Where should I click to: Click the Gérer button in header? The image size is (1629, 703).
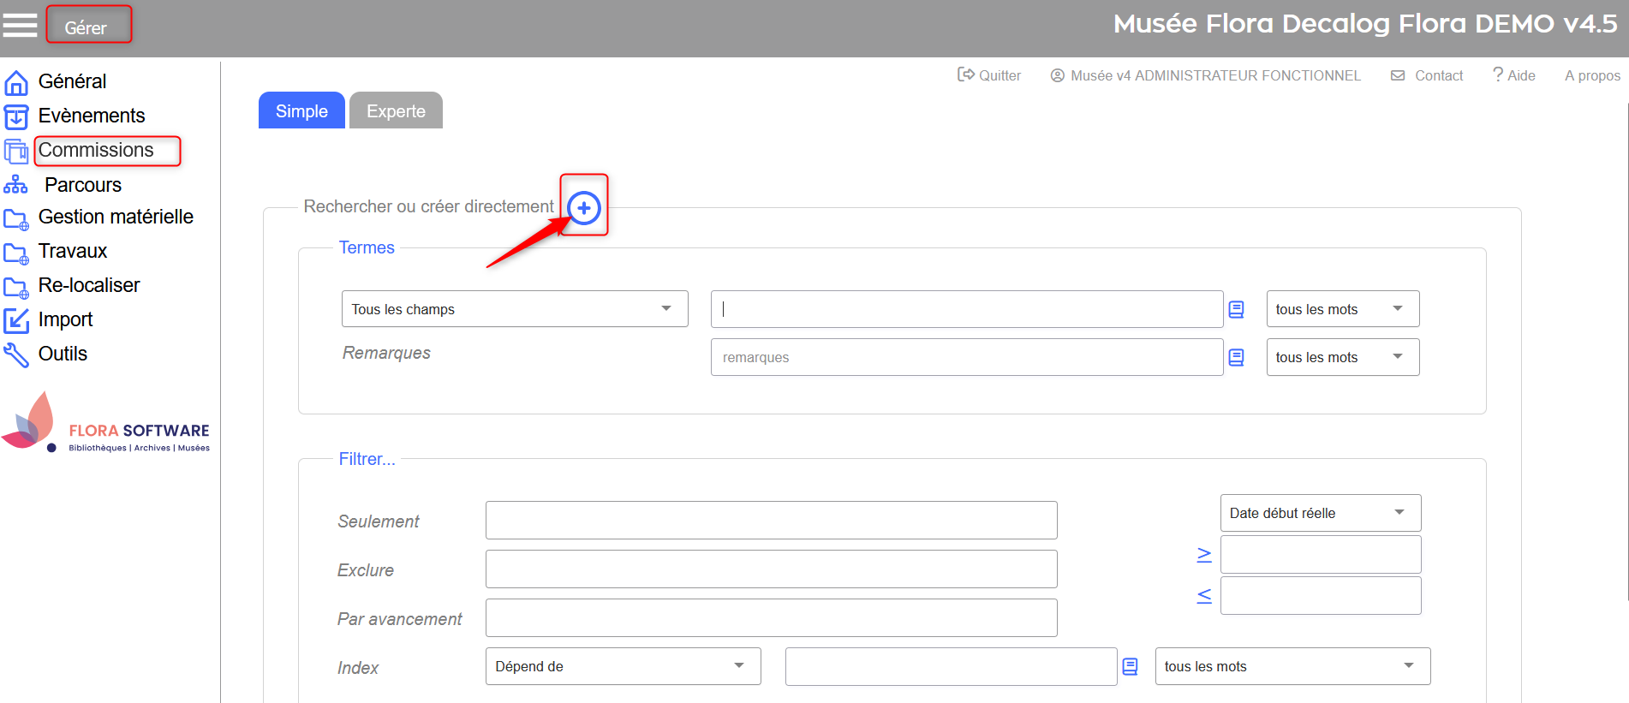(87, 26)
